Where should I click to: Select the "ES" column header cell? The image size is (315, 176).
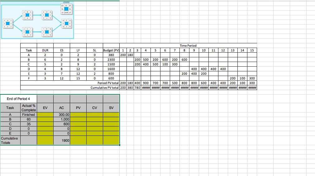(62, 50)
